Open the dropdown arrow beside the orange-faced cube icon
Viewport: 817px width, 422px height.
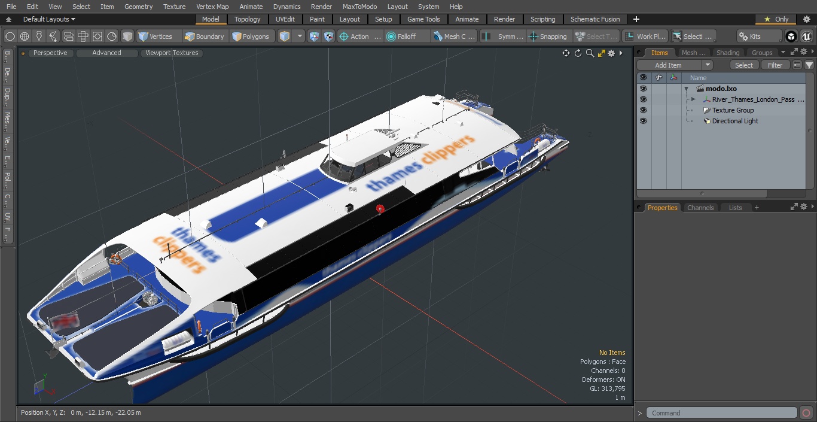coord(300,37)
